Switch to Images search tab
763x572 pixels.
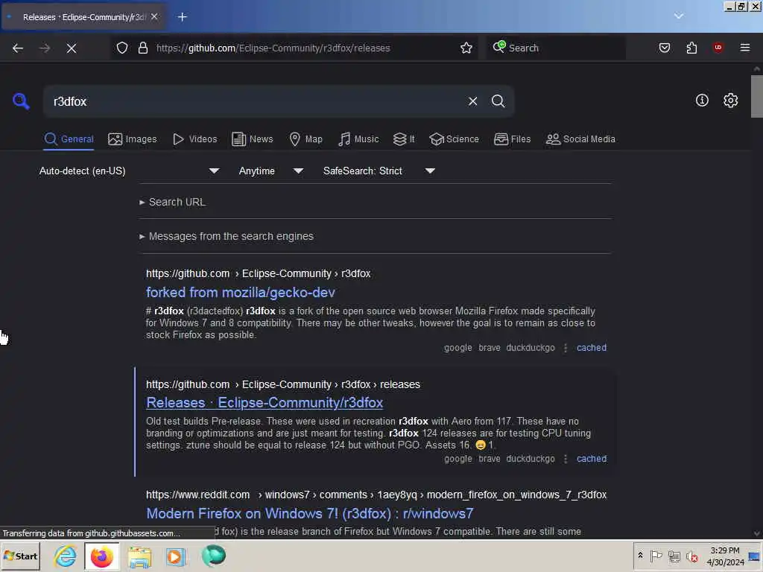(133, 139)
